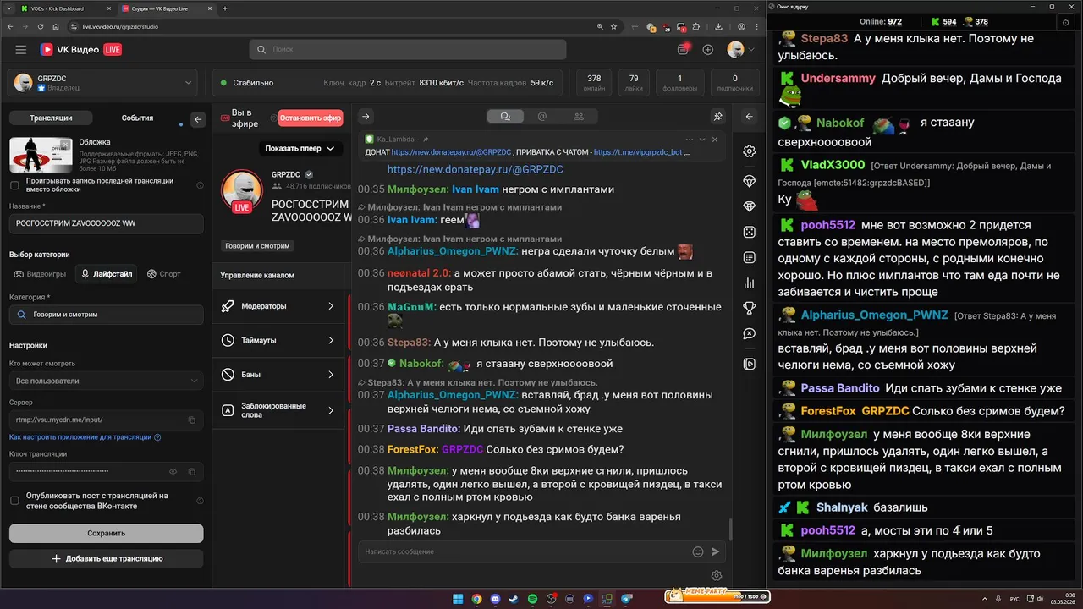Image resolution: width=1083 pixels, height=609 pixels.
Task: Click the stream title field РОСГОССТРИМ ZAVOOOOOOZ WW
Action: coord(106,223)
